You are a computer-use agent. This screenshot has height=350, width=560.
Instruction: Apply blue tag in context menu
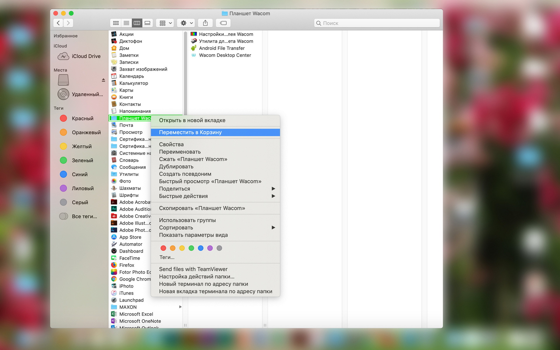pyautogui.click(x=201, y=248)
